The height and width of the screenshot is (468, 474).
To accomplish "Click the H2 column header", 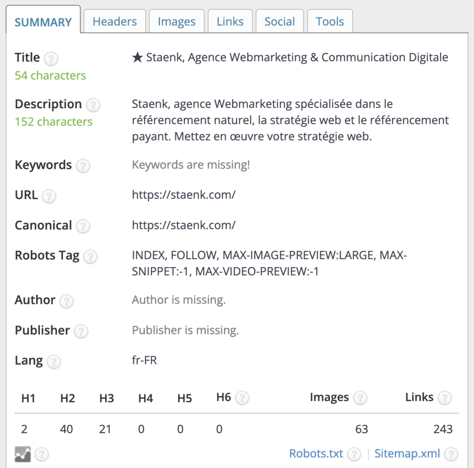I will pyautogui.click(x=68, y=398).
